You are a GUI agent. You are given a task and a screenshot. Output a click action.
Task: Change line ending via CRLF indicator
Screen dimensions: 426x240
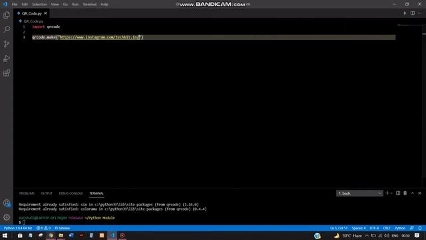[x=386, y=228]
